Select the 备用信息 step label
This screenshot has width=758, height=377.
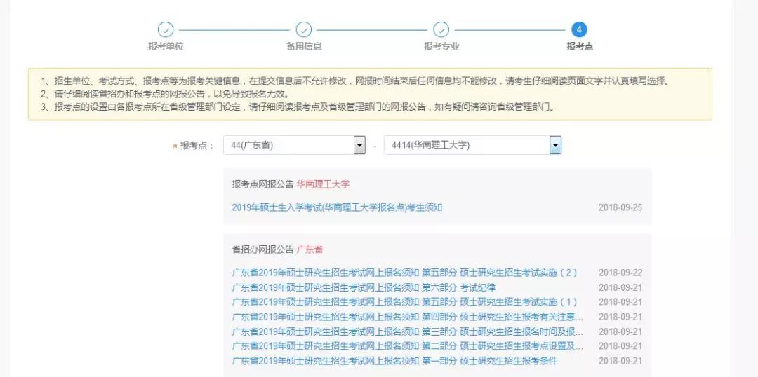click(303, 46)
